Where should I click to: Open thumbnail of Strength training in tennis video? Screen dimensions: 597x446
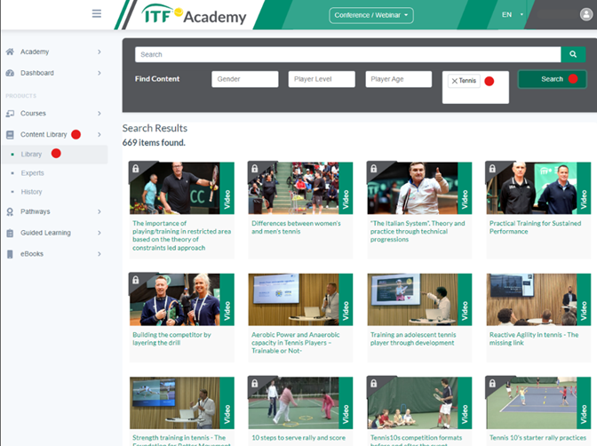click(x=181, y=403)
